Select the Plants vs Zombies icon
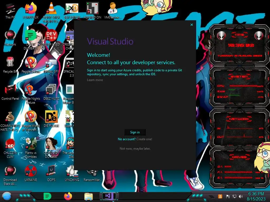Screen dimensions: 270x202 click(x=31, y=148)
